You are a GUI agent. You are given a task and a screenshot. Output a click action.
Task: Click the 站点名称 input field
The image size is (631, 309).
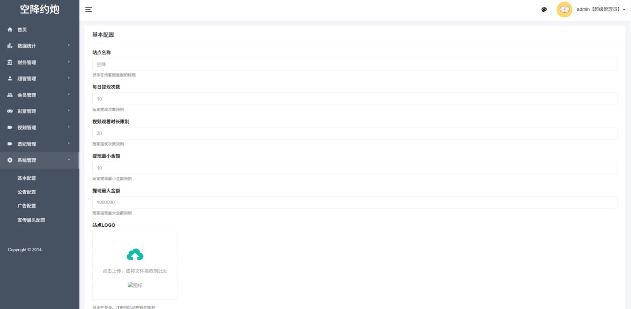coord(354,64)
